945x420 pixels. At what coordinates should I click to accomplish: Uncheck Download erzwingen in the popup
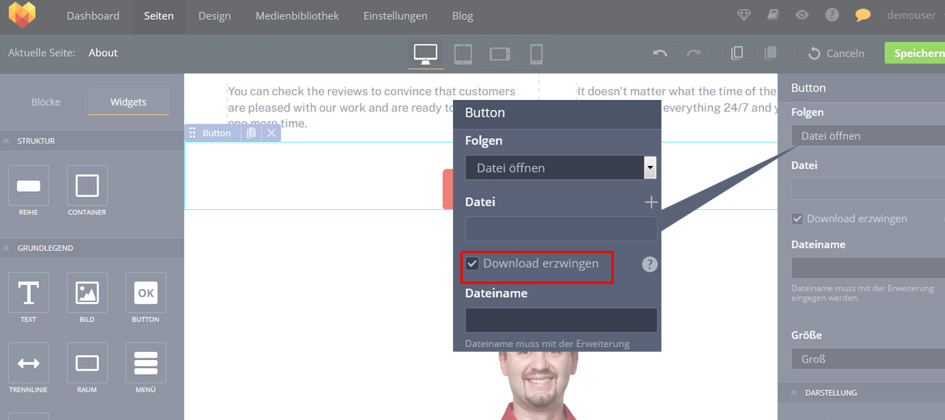click(x=473, y=264)
